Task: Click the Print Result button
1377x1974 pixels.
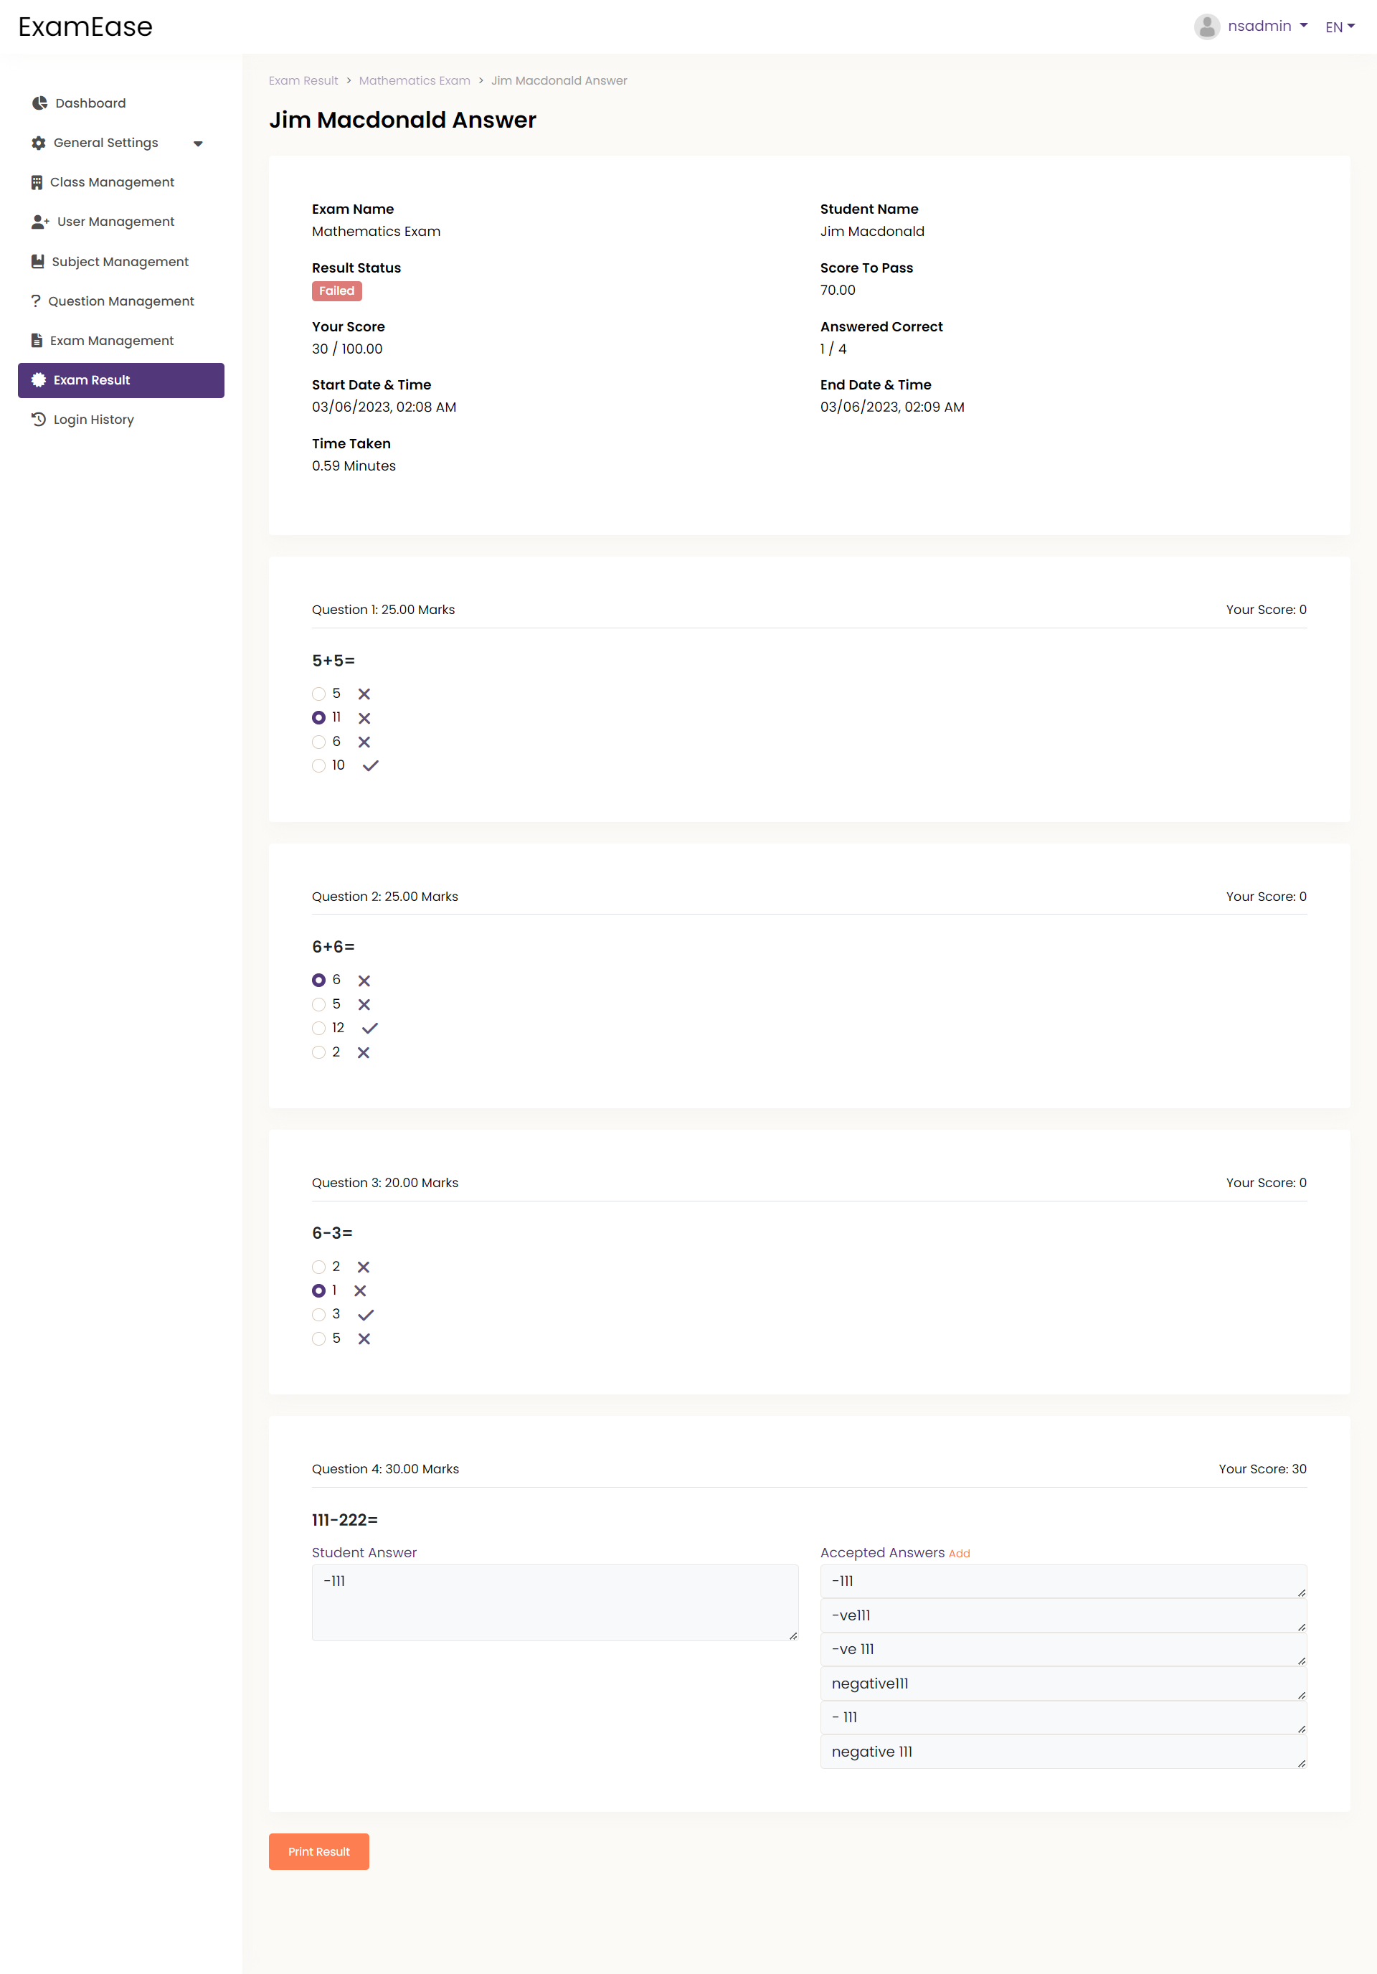Action: click(x=319, y=1852)
